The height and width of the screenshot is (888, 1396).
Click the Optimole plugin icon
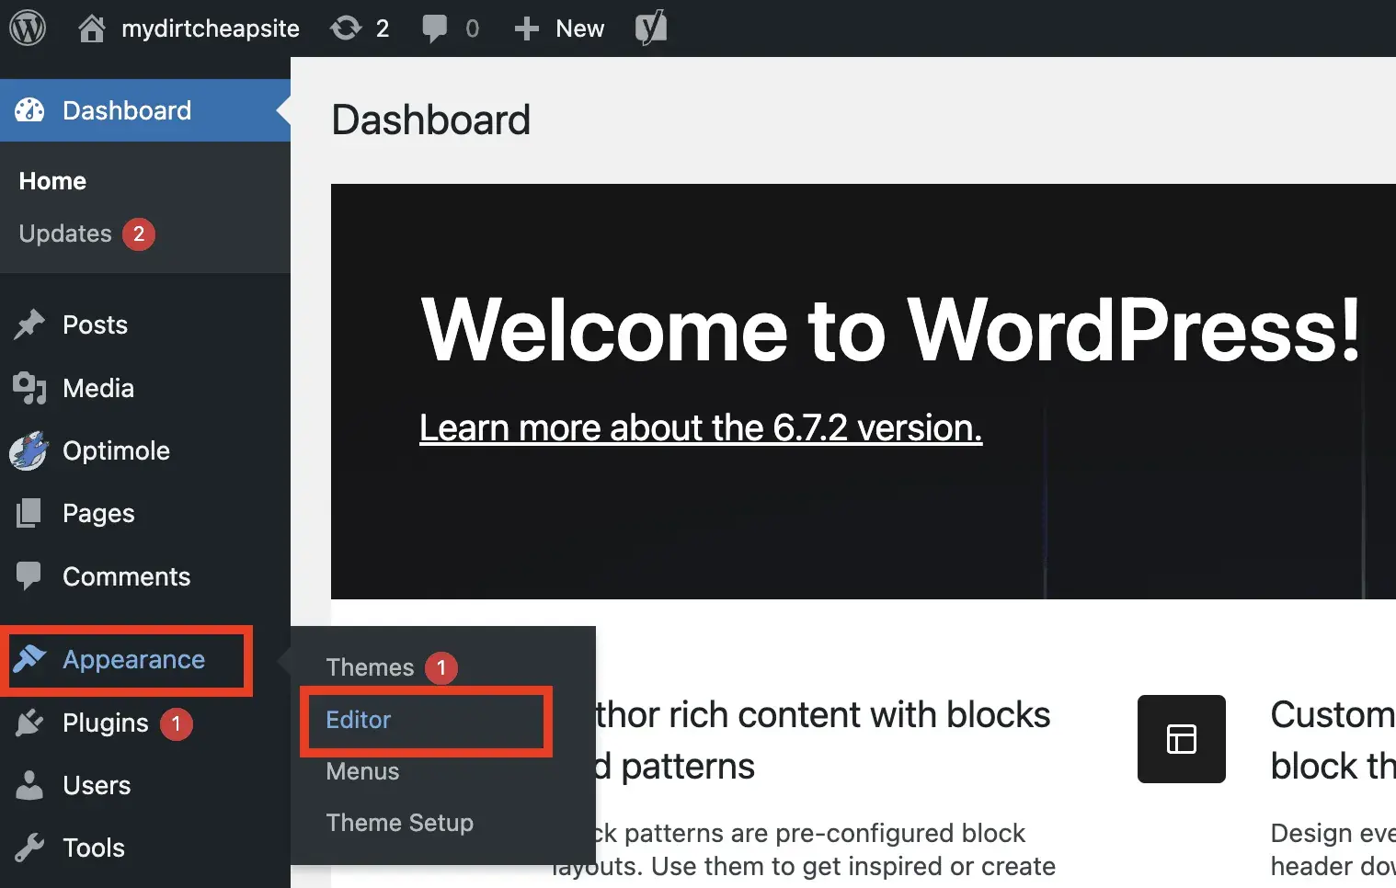click(29, 450)
